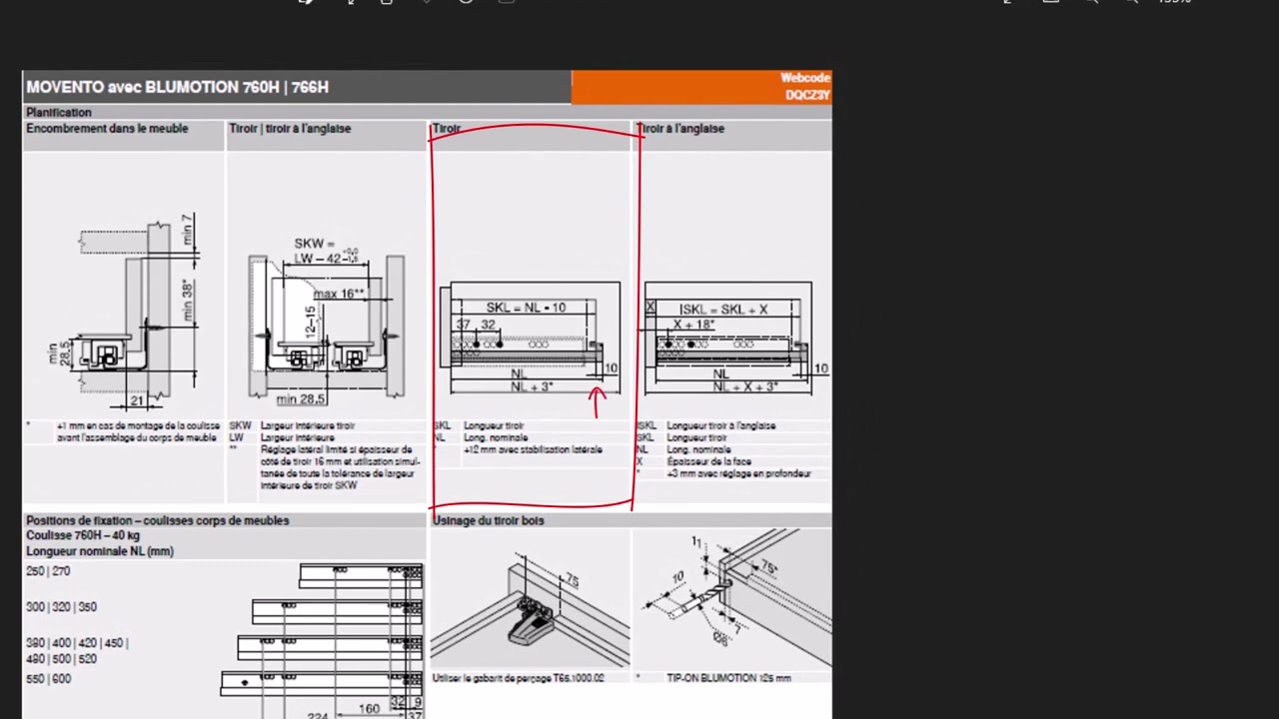Select the SKL = NL − 10 formula
1279x719 pixels.
coord(526,308)
